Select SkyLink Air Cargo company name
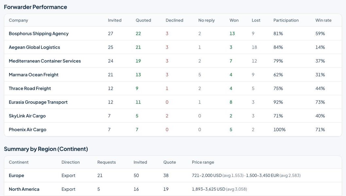 pos(27,116)
